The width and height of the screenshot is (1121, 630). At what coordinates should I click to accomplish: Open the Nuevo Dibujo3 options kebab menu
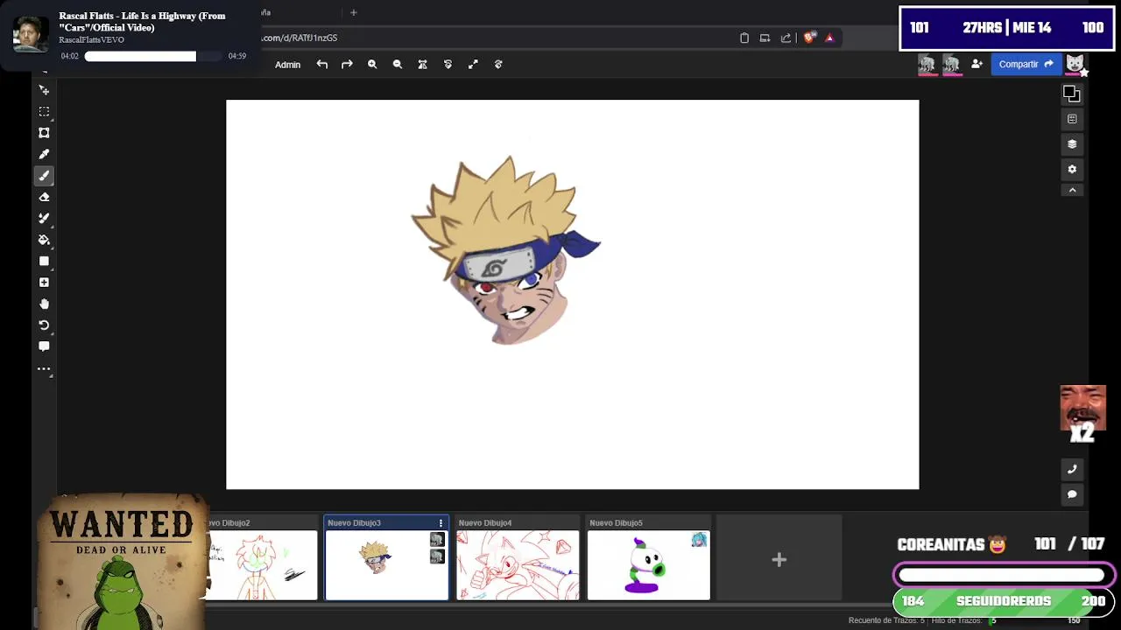click(441, 523)
